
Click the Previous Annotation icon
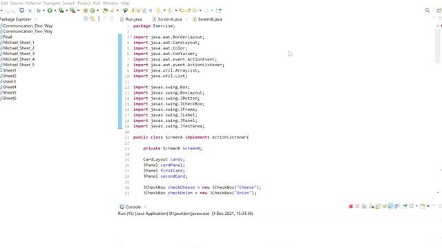point(170,10)
